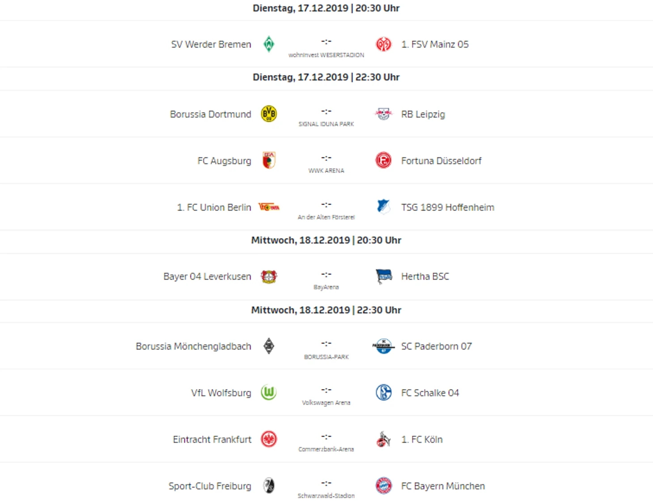The image size is (653, 503).
Task: Click the FC Schalke 04 crest
Action: coord(383,393)
